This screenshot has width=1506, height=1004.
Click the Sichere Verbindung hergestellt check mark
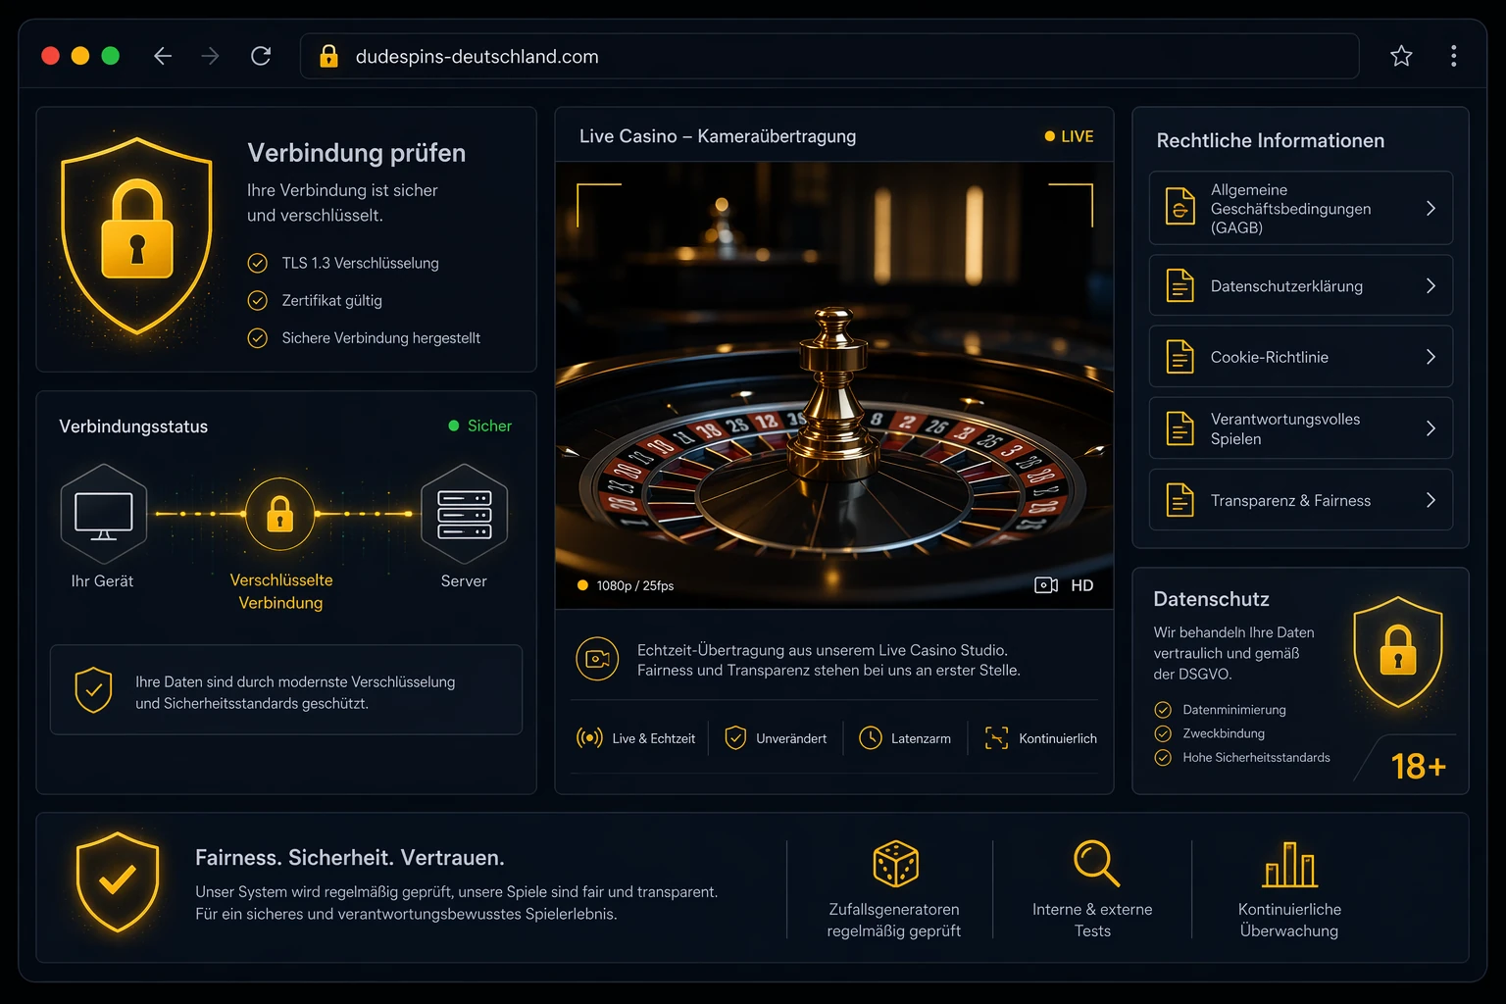[x=258, y=338]
